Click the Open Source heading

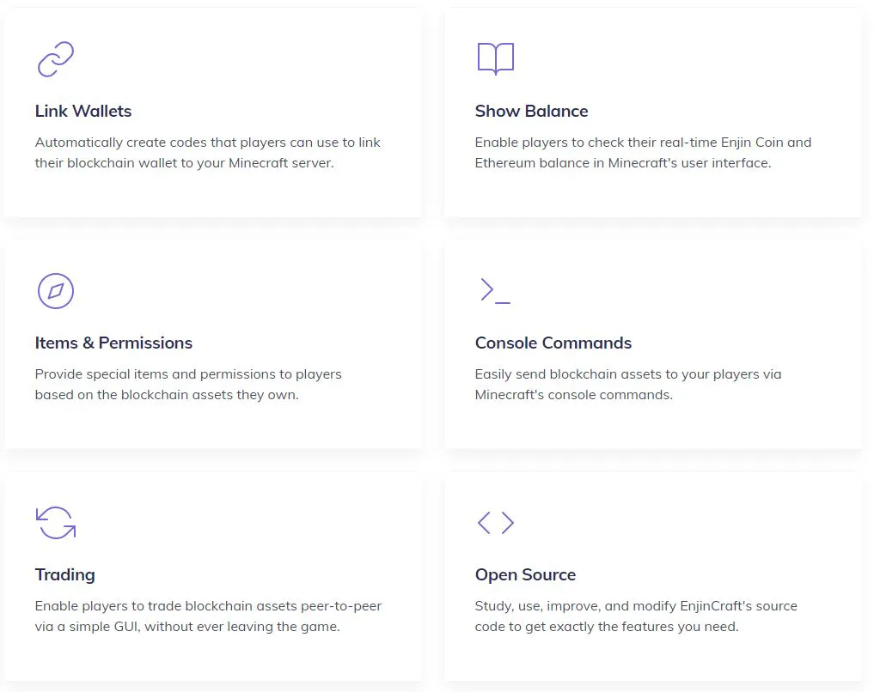[x=525, y=574]
